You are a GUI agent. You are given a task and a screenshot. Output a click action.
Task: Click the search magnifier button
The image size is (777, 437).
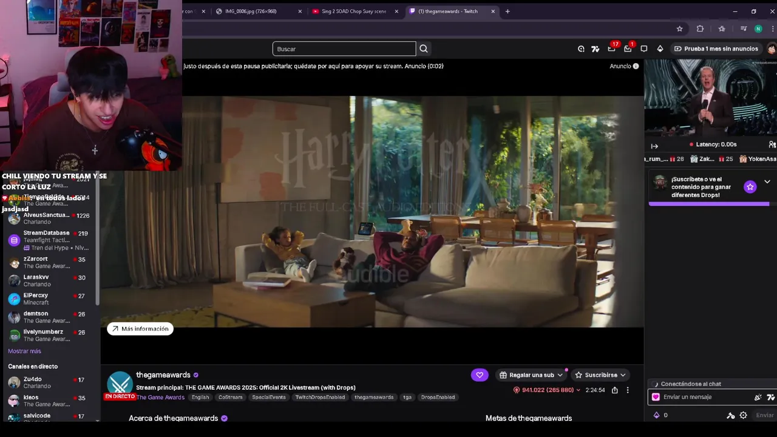[424, 49]
